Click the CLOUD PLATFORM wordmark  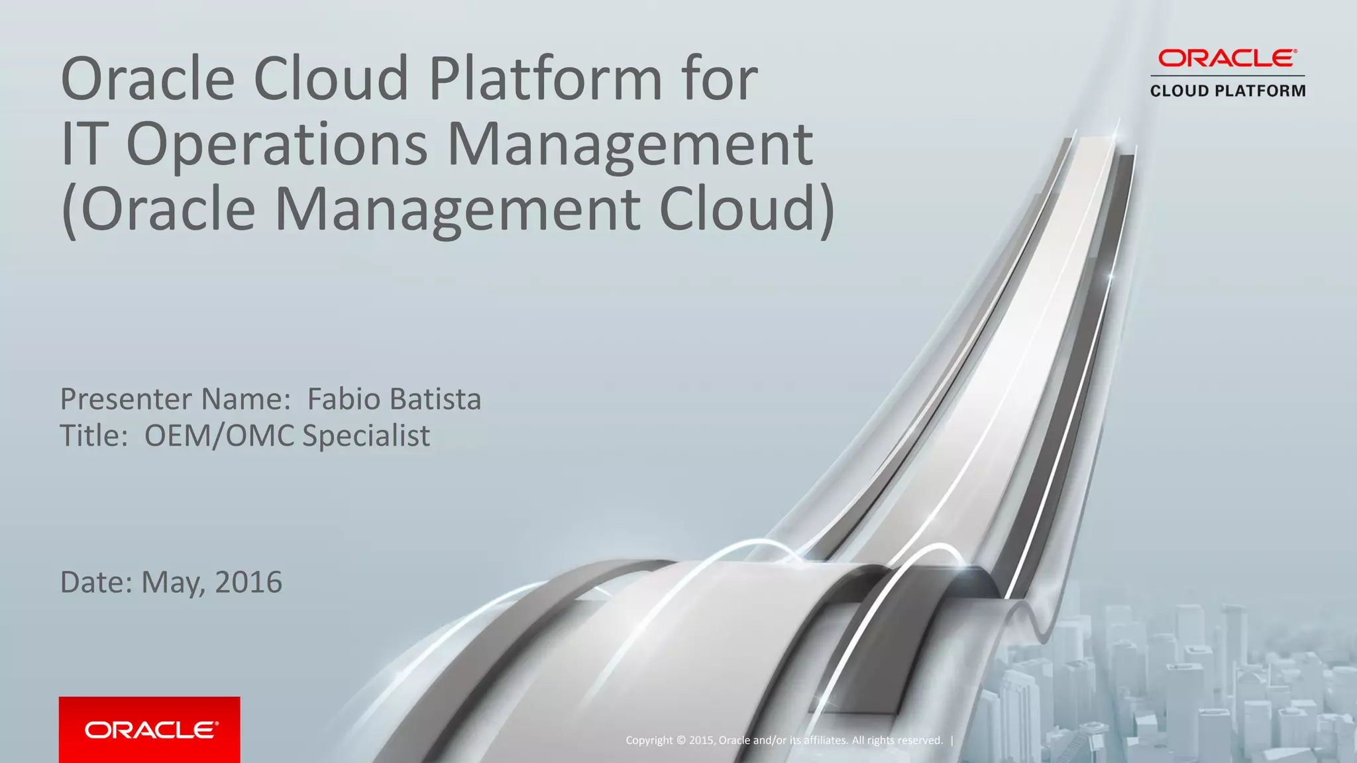(1228, 91)
